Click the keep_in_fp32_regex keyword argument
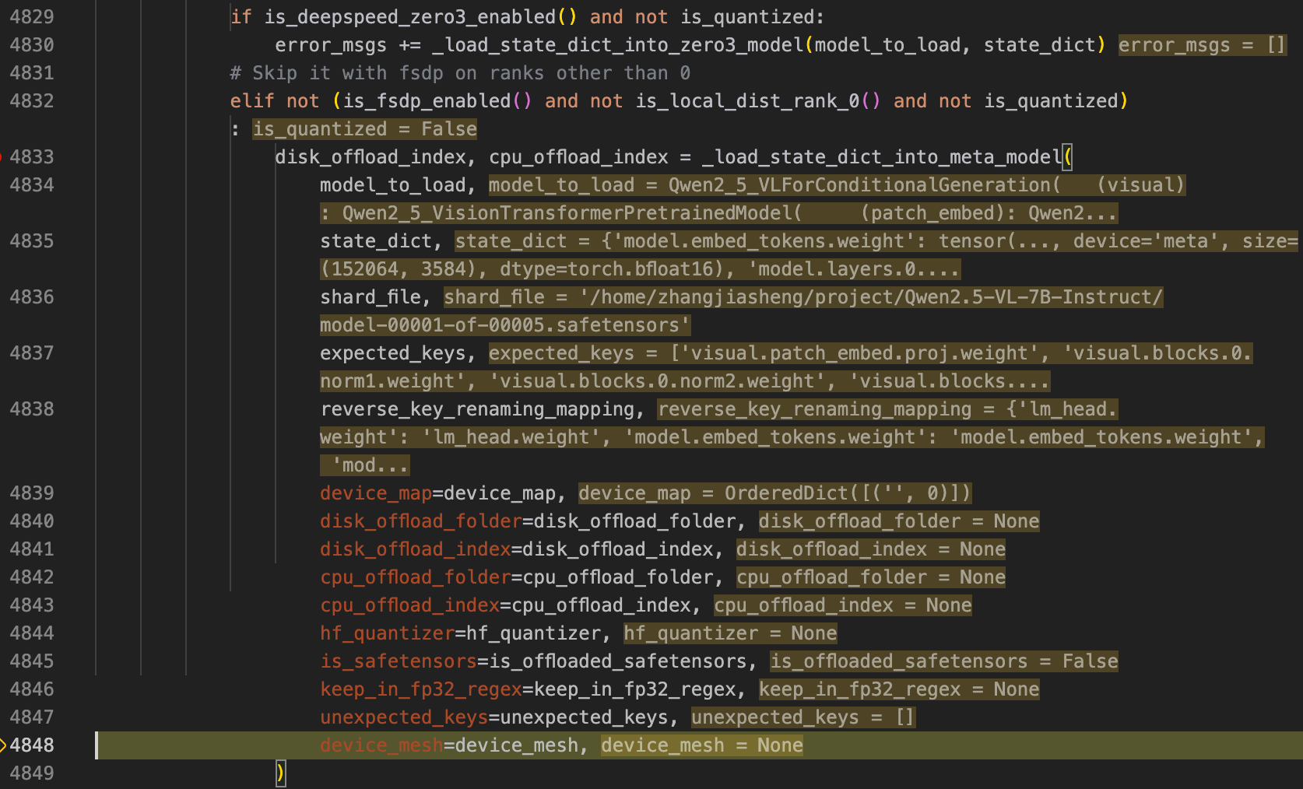 point(420,689)
